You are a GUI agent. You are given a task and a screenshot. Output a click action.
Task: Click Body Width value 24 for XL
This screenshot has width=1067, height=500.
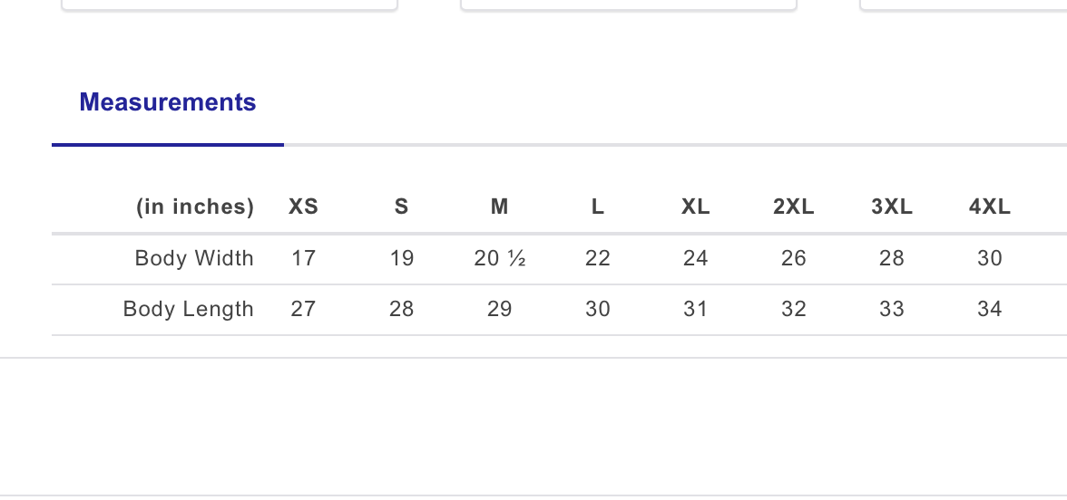click(x=695, y=259)
